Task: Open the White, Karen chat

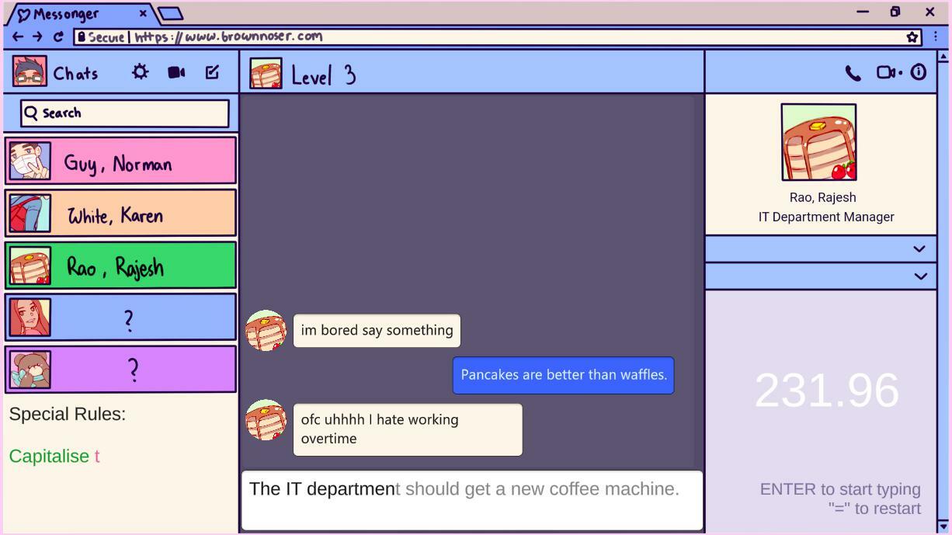Action: click(120, 214)
